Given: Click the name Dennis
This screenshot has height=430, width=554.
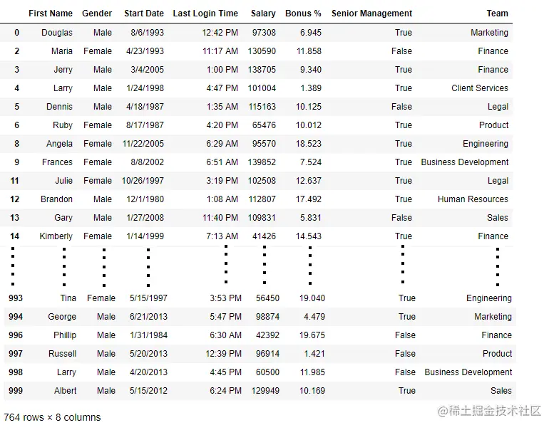Looking at the screenshot, I should (59, 107).
